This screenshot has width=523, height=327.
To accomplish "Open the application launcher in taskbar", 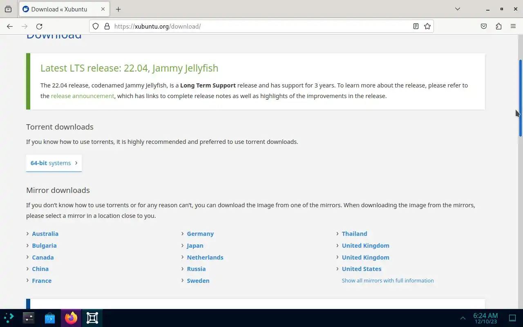I will point(9,318).
